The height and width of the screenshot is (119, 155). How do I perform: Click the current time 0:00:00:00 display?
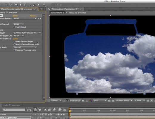(x=75, y=101)
